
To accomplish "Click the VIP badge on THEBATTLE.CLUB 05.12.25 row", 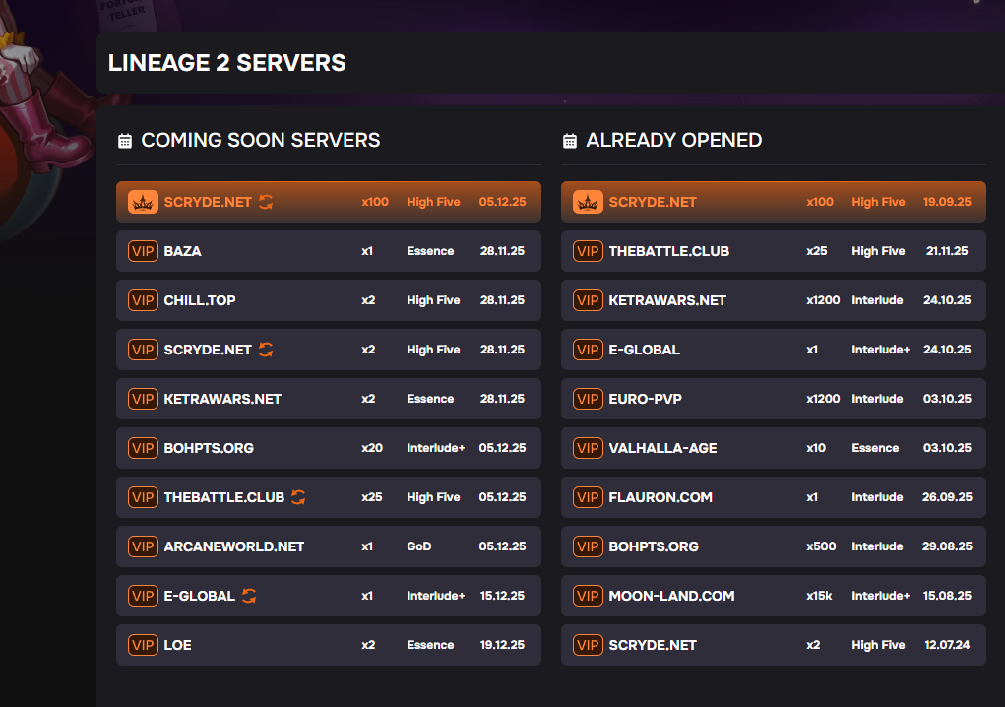I will (143, 497).
